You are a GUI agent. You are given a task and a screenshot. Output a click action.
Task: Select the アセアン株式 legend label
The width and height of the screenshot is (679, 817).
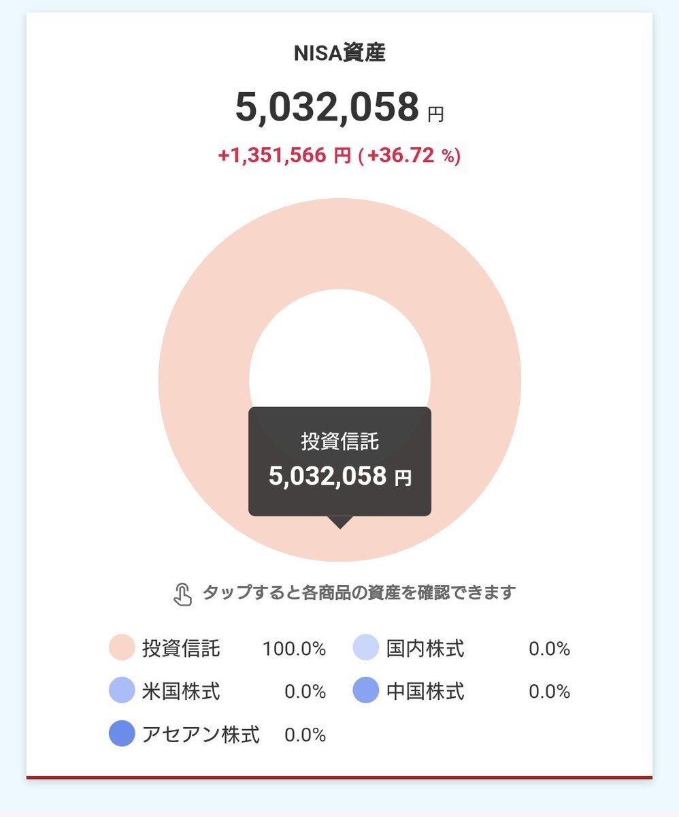click(201, 735)
